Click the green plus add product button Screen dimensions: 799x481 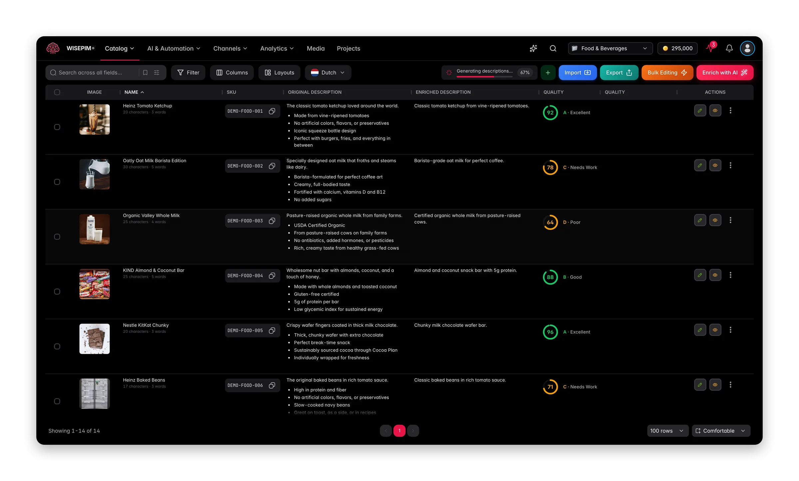[548, 73]
